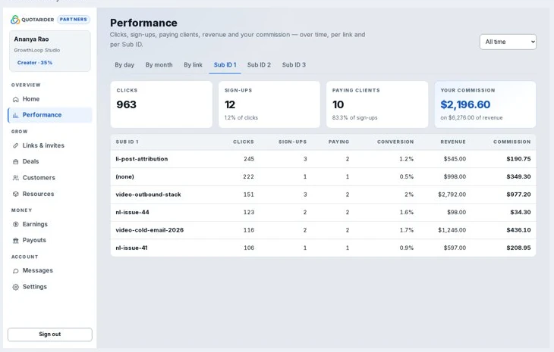Click the $2,792.00 revenue cell

pos(452,195)
